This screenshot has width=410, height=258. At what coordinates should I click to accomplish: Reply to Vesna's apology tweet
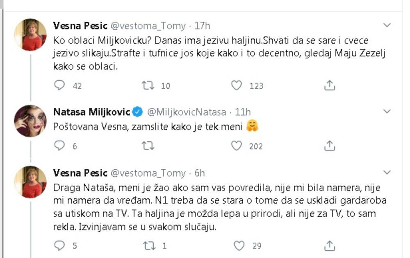60,245
